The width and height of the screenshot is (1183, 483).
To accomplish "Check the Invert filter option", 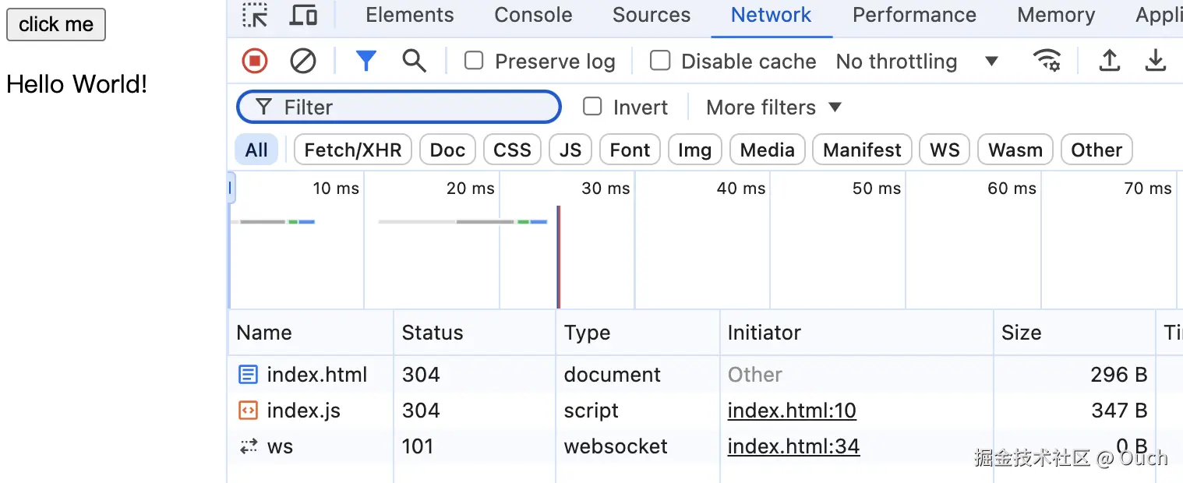I will click(x=592, y=107).
